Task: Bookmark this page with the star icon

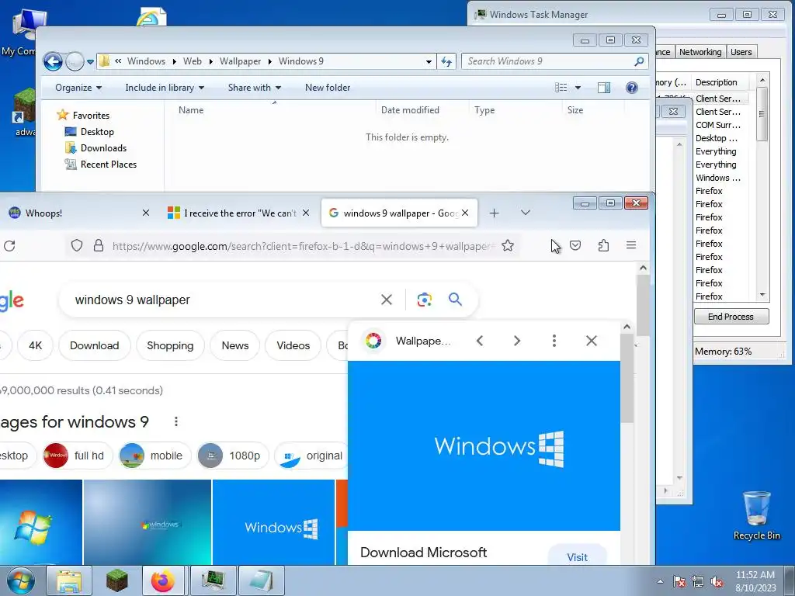Action: (508, 246)
